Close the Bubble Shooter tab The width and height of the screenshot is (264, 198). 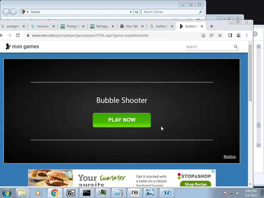pos(202,26)
